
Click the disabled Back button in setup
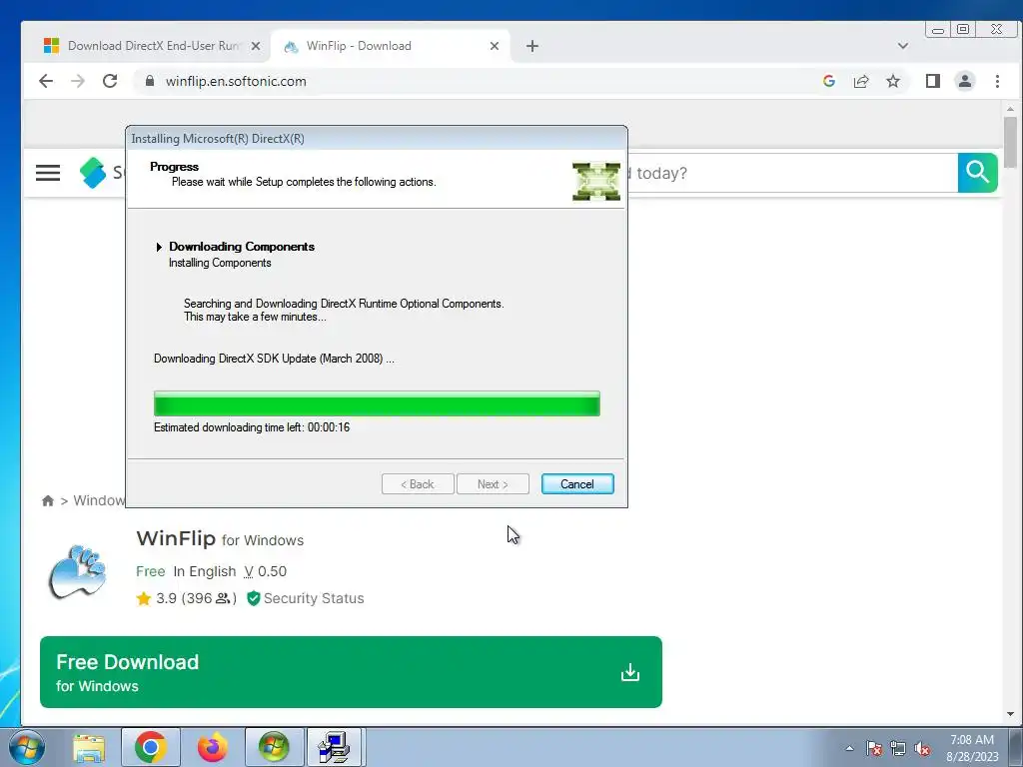(418, 484)
